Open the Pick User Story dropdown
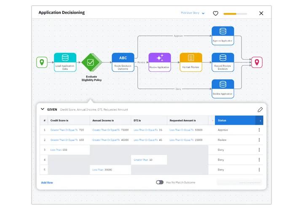The width and height of the screenshot is (303, 210). [193, 13]
